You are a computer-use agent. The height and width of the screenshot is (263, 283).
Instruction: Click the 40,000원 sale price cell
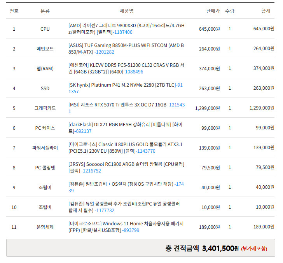[211, 187]
